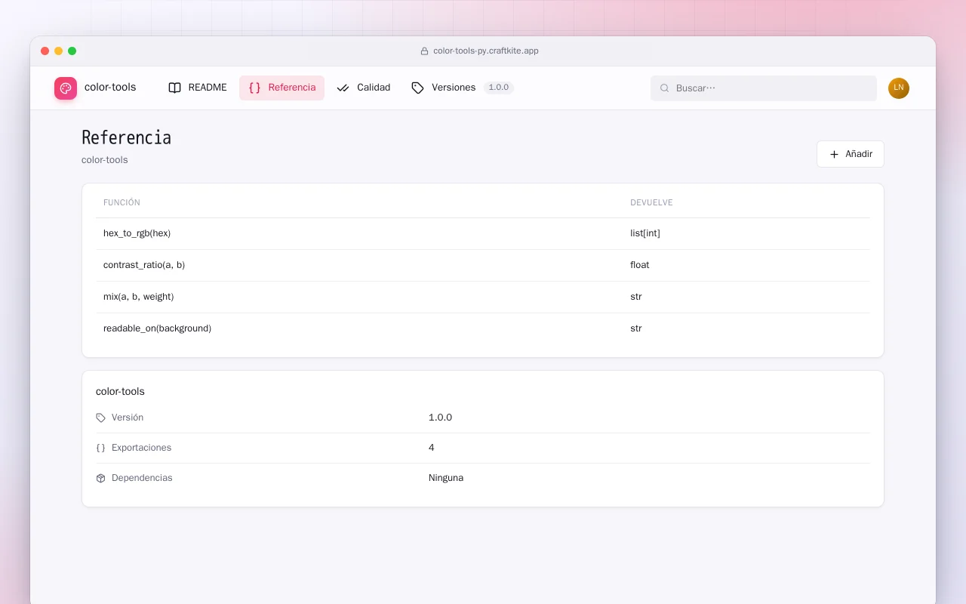Open the LN user avatar

[x=899, y=88]
